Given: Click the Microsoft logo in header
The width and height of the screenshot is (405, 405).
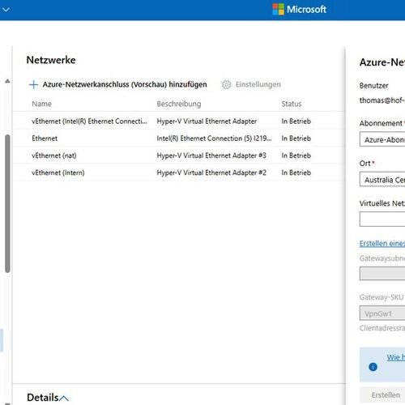Looking at the screenshot, I should [300, 10].
